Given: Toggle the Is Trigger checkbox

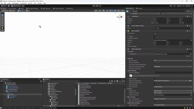Looking at the screenshot, I should [x=154, y=36].
